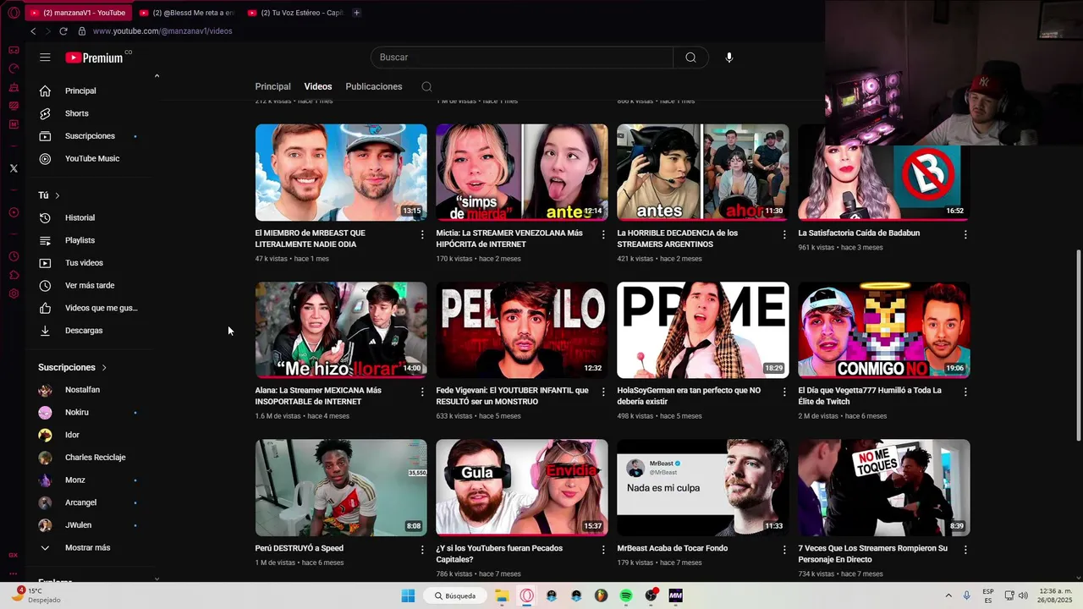
Task: Open options for 'Perú DESTRUYÓ a Speed' video
Action: (422, 549)
